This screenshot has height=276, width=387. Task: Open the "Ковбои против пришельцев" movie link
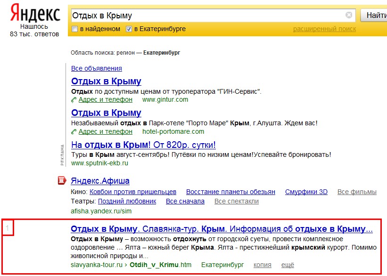click(133, 192)
